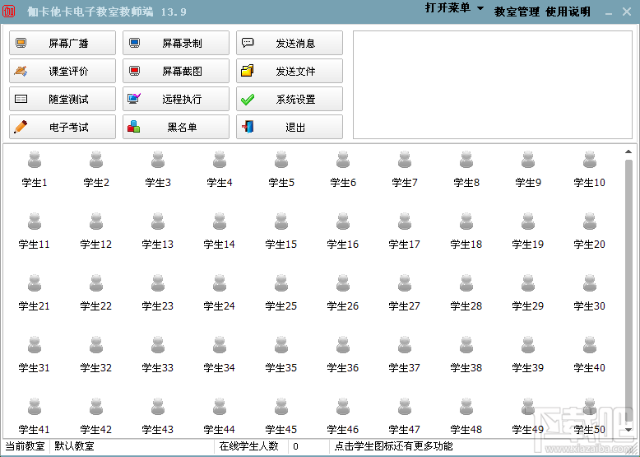The width and height of the screenshot is (640, 457).
Task: Select student icon 学生18
Action: pos(466,222)
